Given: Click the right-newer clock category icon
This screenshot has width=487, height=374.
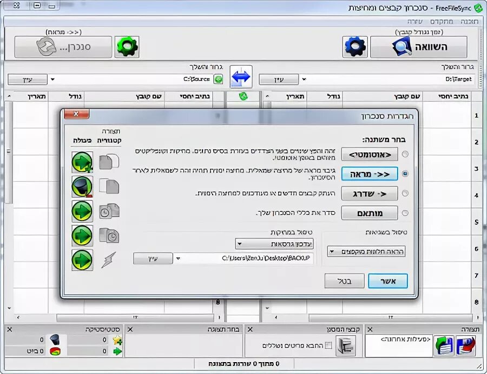Looking at the screenshot, I should pos(109,236).
